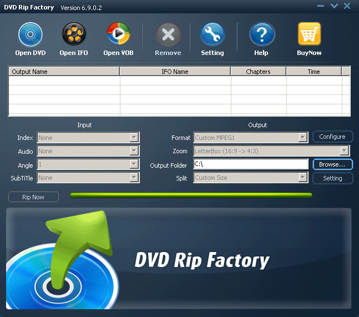The height and width of the screenshot is (317, 359).
Task: Click the Output Name column header
Action: tap(64, 72)
